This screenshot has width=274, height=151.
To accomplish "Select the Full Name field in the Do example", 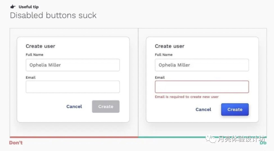I will point(202,65).
